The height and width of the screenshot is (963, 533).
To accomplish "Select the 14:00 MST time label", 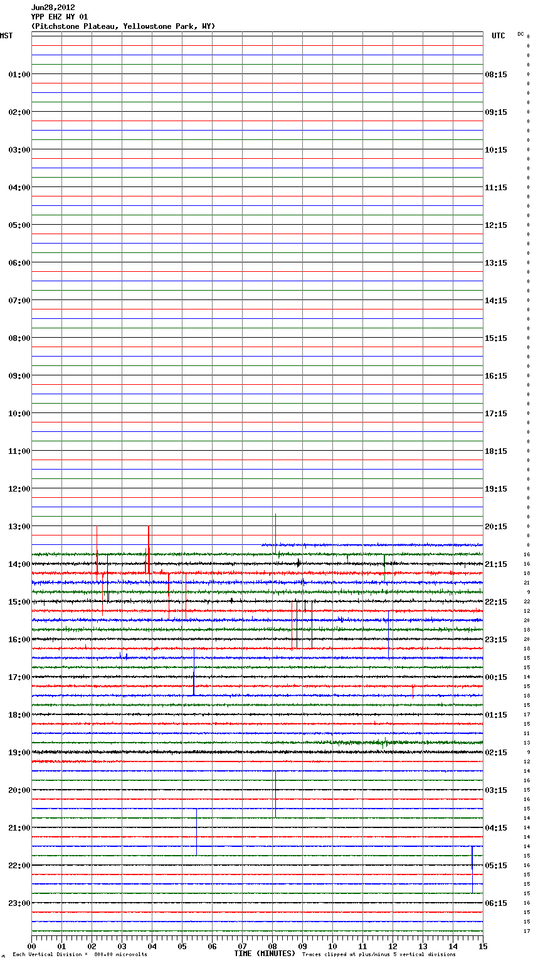I will [x=19, y=564].
